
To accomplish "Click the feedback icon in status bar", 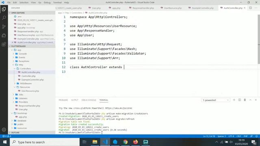I will 251,136.
